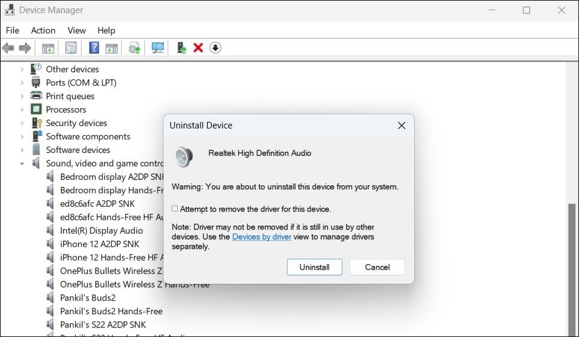Select OnePlus Bullets Wireless Z Hands-Free device
Viewport: 579px width, 337px height.
(135, 284)
